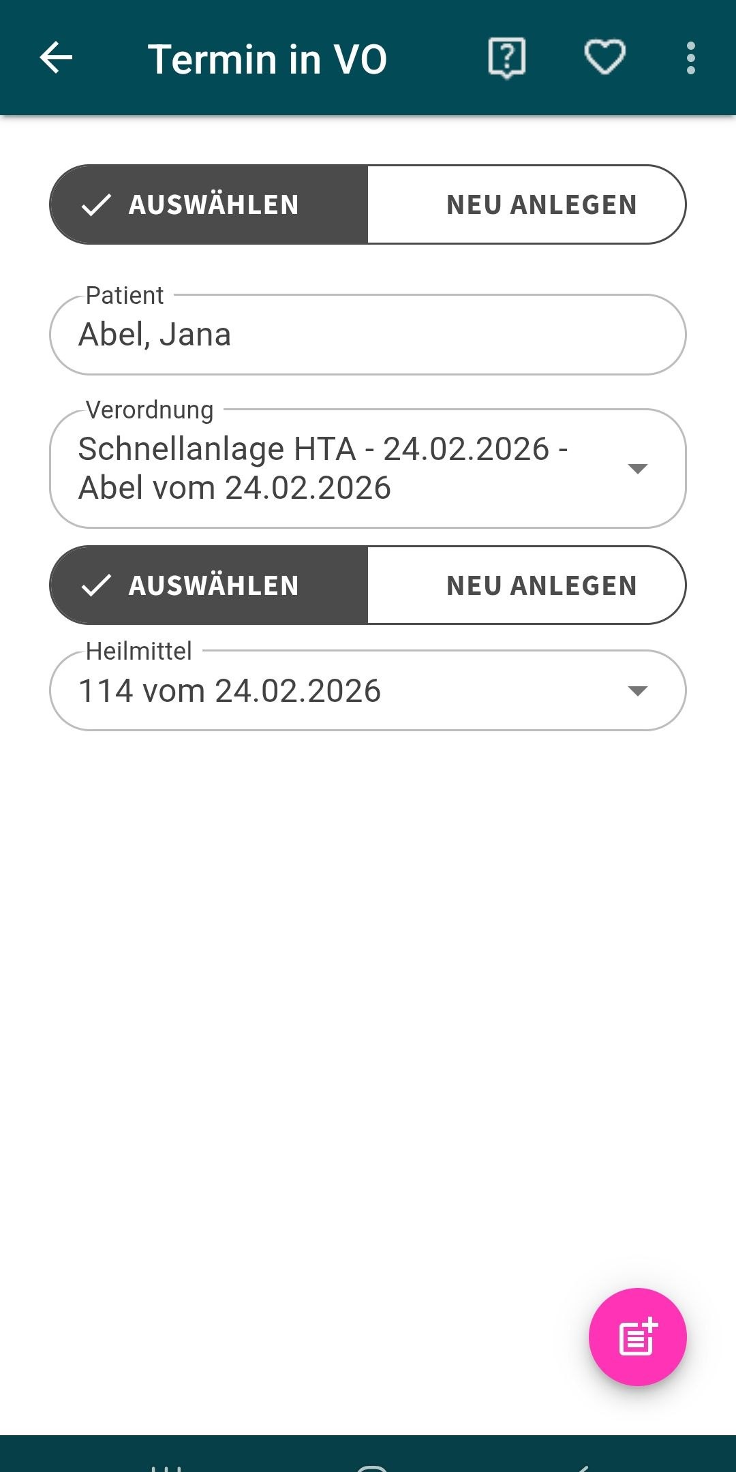Open the '114 vom 24.02.2026' Heilmittel value

(230, 691)
